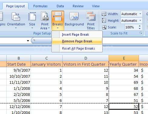Choose Reset All Page Breaks
The width and height of the screenshot is (148, 114).
click(77, 48)
